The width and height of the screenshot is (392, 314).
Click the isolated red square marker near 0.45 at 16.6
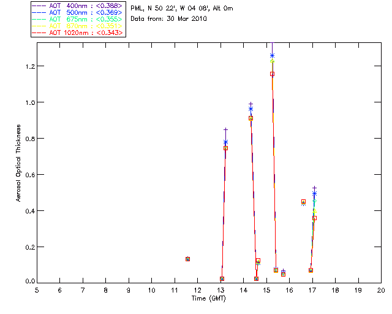coord(303,202)
